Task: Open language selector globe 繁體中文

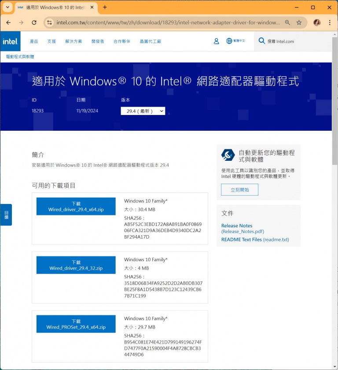Action: coord(235,41)
